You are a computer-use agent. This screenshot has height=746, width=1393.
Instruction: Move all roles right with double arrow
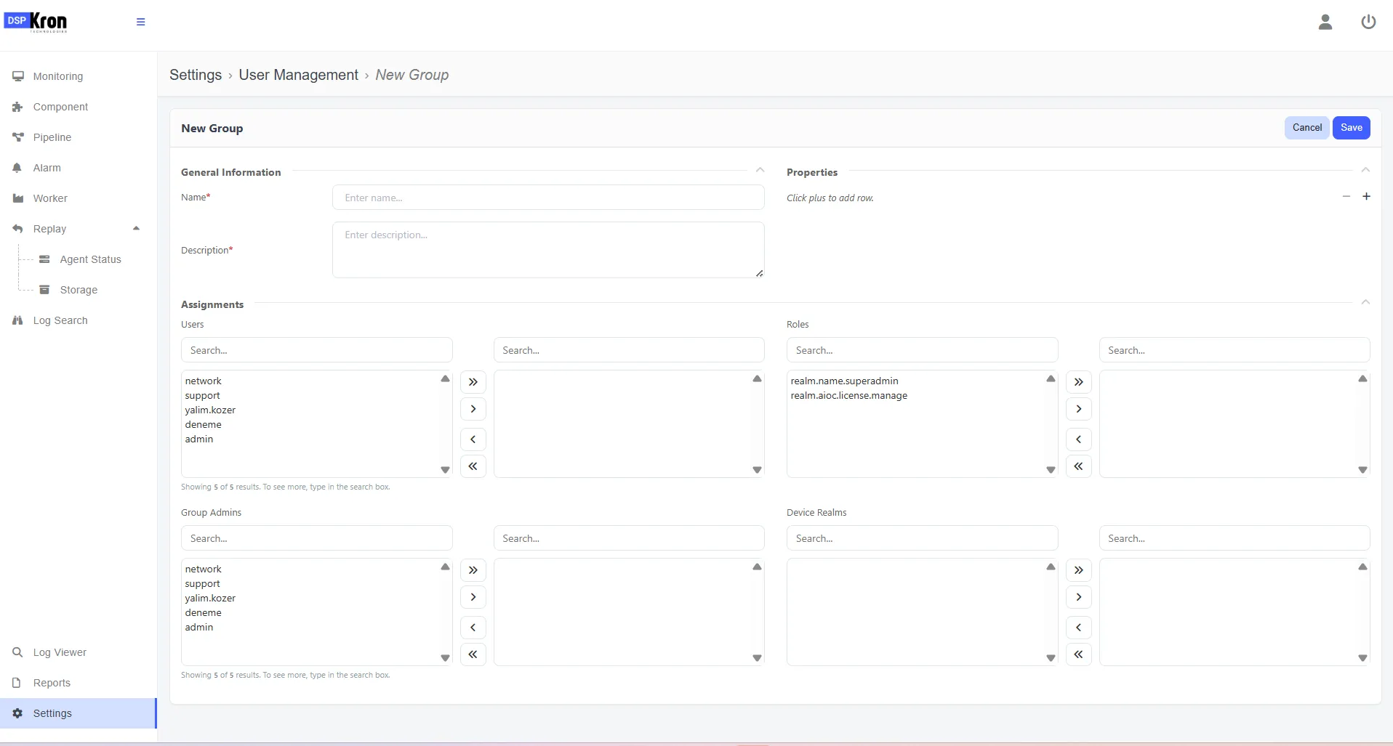1079,382
